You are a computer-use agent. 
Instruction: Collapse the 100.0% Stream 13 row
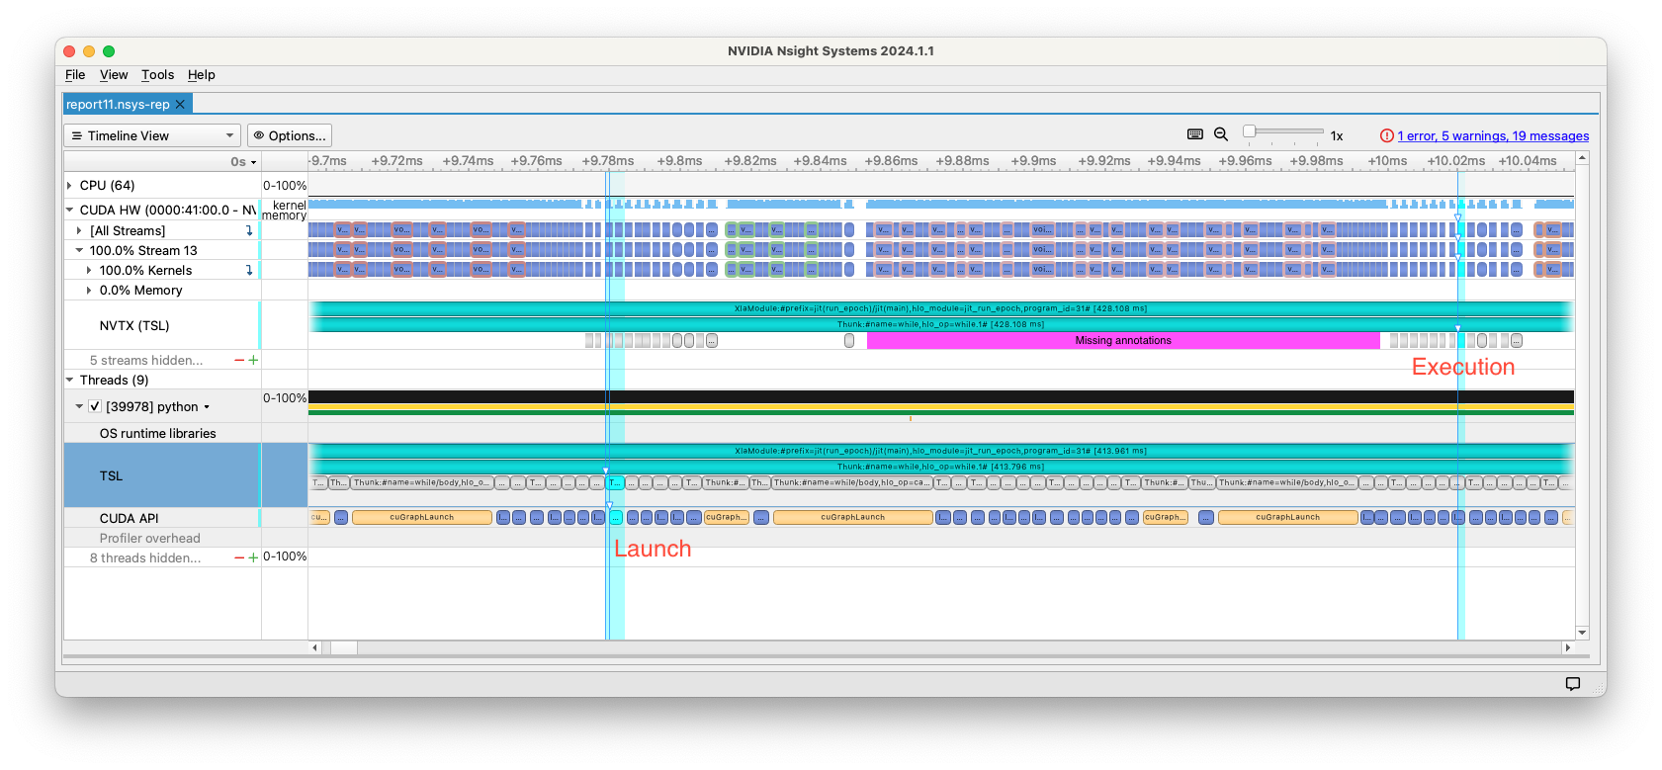coord(79,250)
